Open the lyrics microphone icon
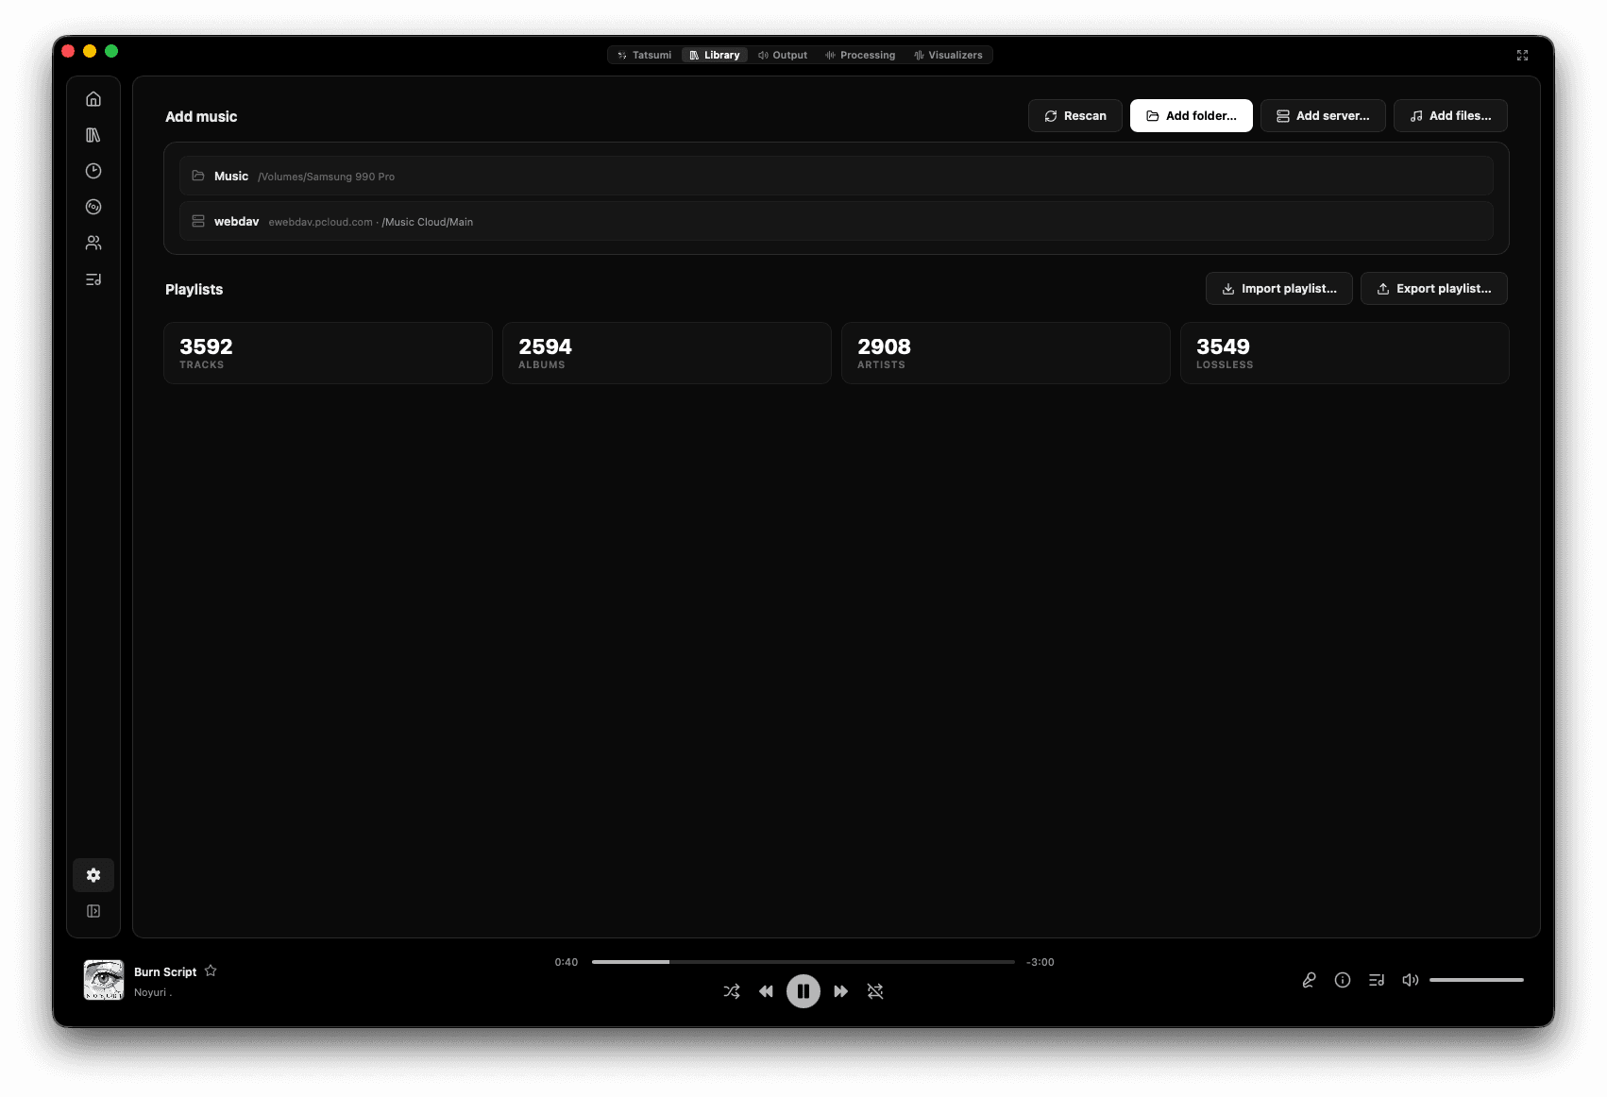 1309,980
